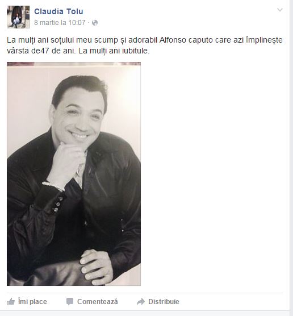Click the second line reading La mulți ani iubitule
This screenshot has height=316, width=293.
click(x=114, y=51)
